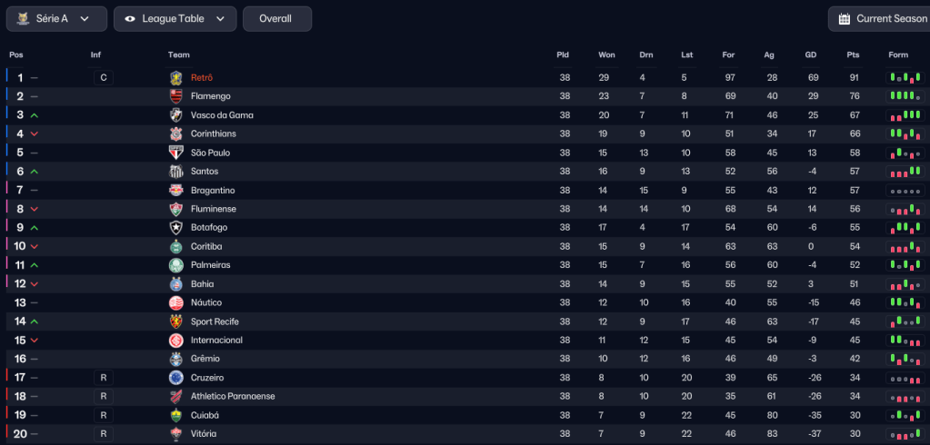Image resolution: width=930 pixels, height=445 pixels.
Task: Sort table by Pts column header
Action: [853, 55]
